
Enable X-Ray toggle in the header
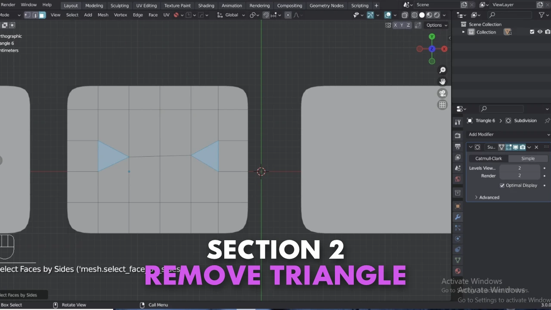[x=405, y=15]
